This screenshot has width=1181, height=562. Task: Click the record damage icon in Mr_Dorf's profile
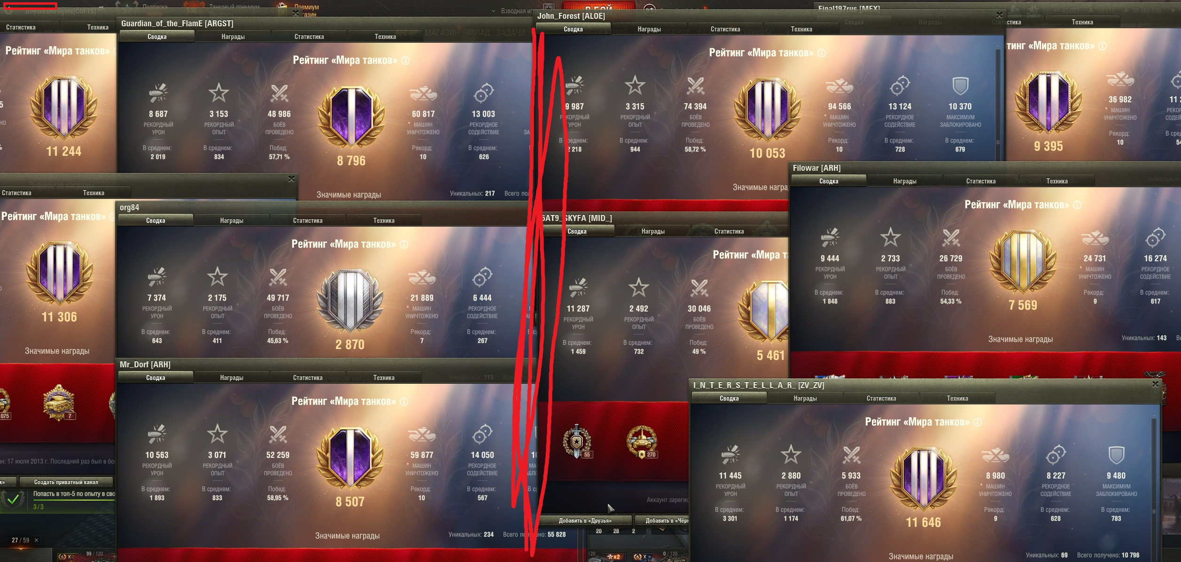[157, 434]
